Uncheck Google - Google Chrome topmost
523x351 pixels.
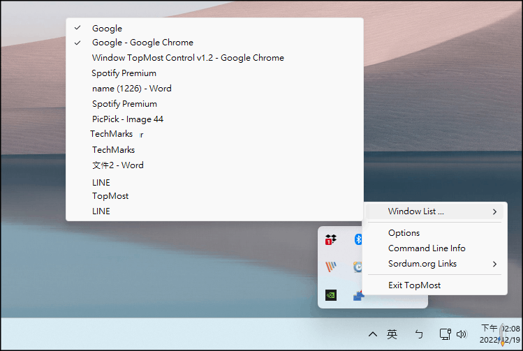point(142,43)
